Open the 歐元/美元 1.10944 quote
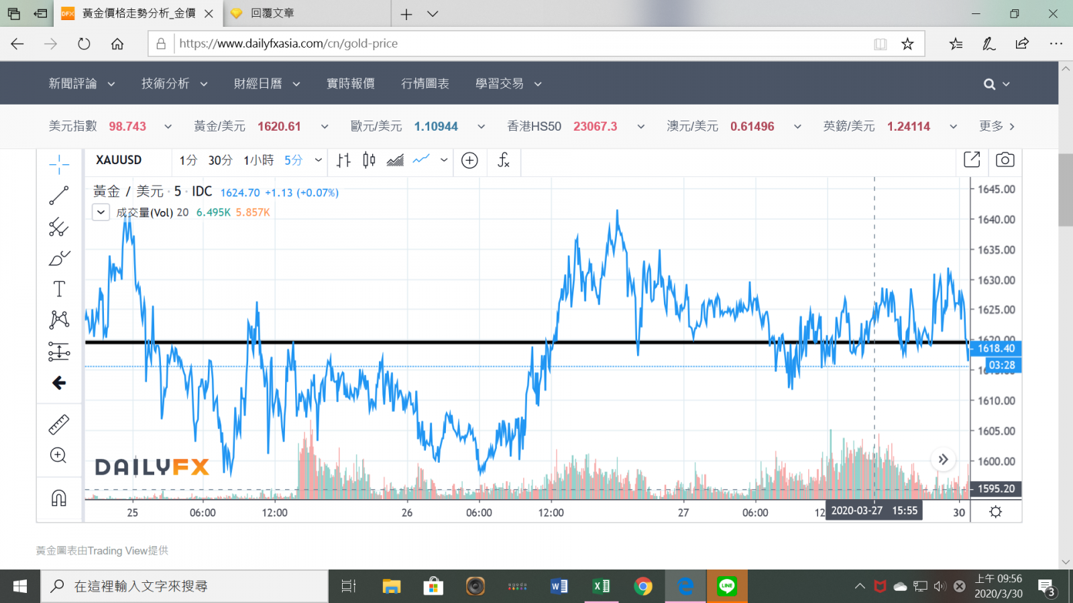The width and height of the screenshot is (1073, 603). tap(404, 126)
